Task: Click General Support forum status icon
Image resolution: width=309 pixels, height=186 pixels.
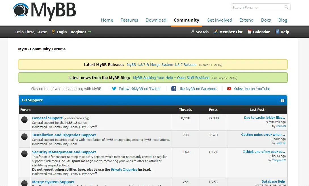Action: click(24, 120)
